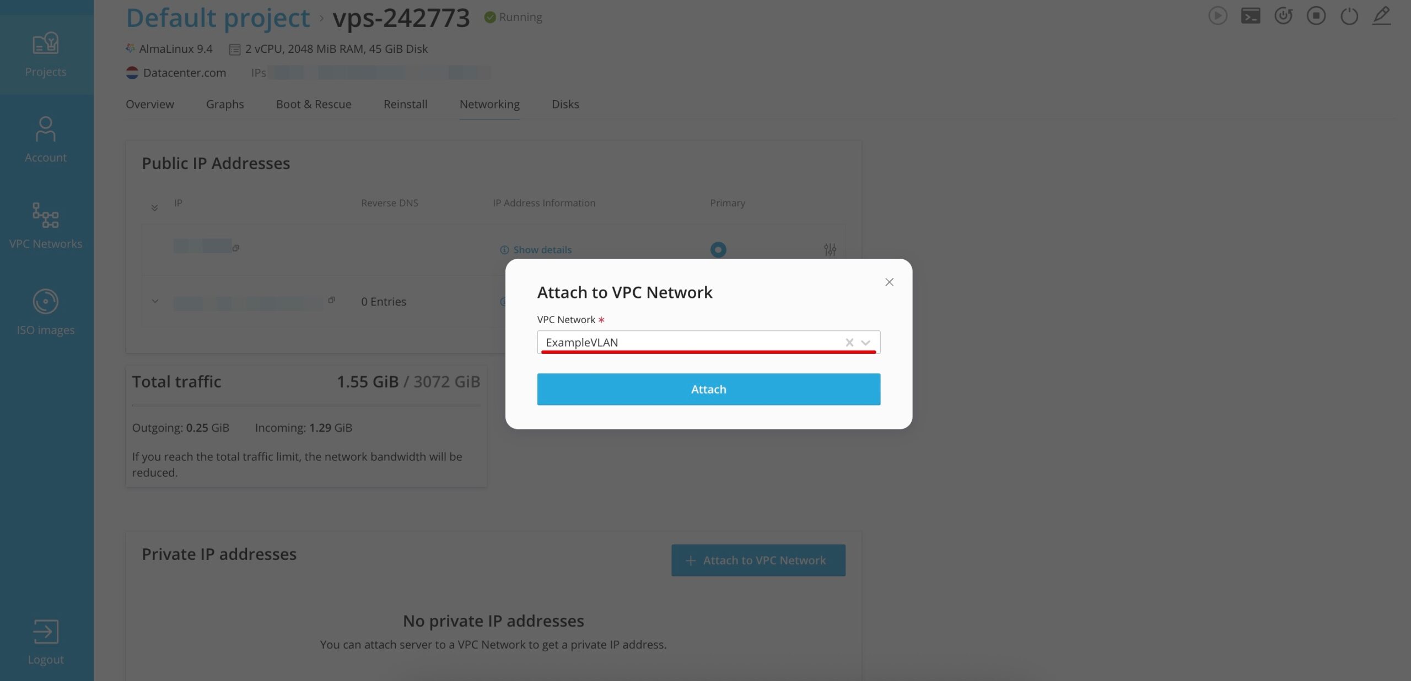Click the Logout icon
This screenshot has width=1411, height=681.
pyautogui.click(x=46, y=631)
